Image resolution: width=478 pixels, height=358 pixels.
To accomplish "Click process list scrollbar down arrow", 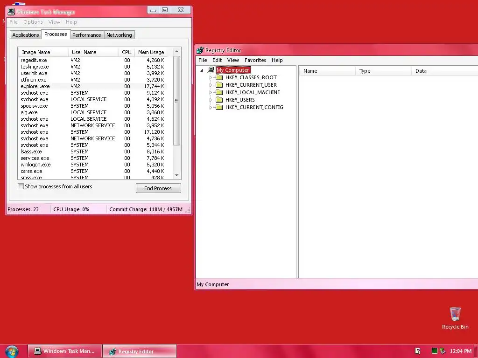I will (x=176, y=175).
